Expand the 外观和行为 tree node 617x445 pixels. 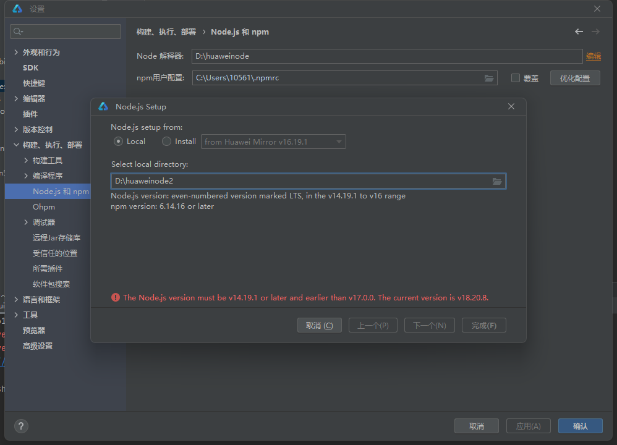coord(16,53)
